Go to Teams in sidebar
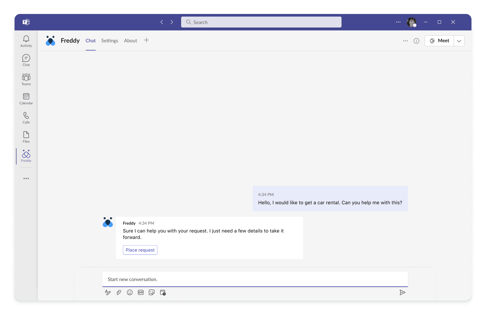The image size is (486, 314). point(26,80)
